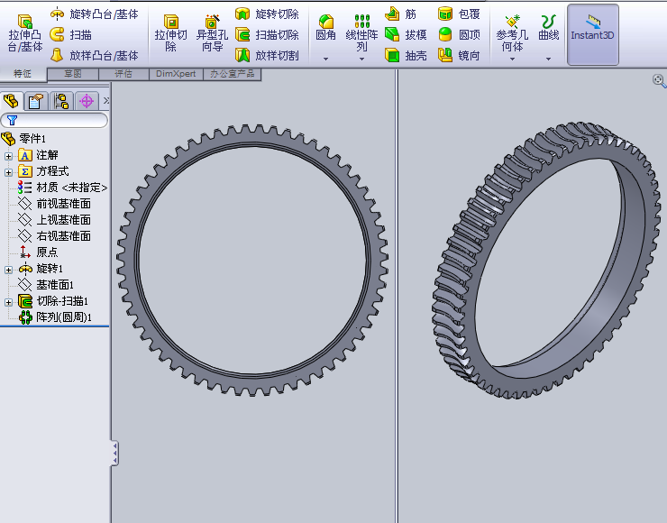Image resolution: width=667 pixels, height=523 pixels.
Task: Click the Rib (筋) tool
Action: click(400, 14)
